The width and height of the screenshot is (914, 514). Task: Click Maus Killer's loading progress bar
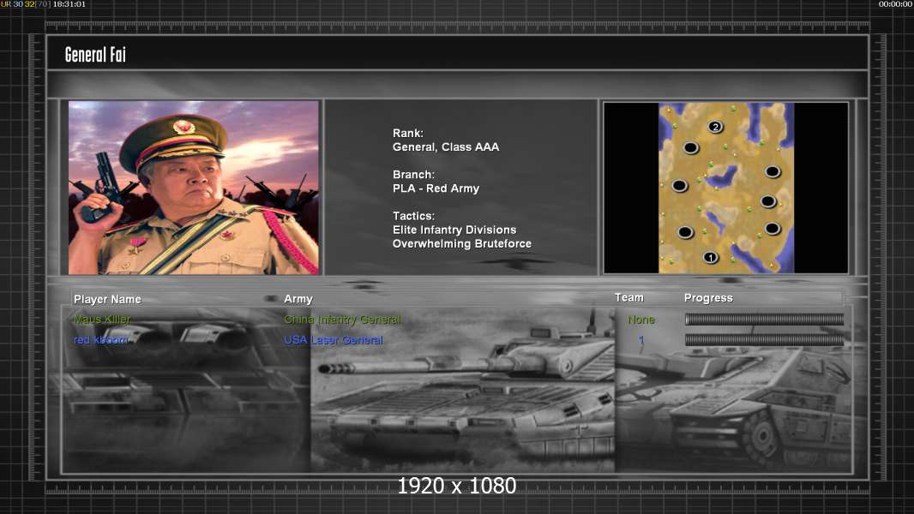tap(764, 319)
